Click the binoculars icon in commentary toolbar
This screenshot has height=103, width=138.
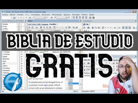(x=89, y=27)
